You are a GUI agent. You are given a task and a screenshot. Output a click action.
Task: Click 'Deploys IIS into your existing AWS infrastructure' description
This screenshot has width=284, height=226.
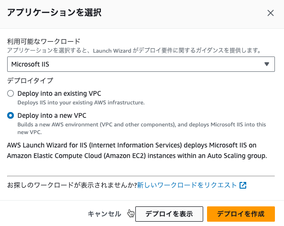coord(81,102)
